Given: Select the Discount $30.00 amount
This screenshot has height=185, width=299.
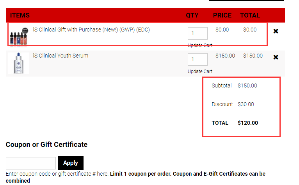Looking at the screenshot, I should (x=246, y=104).
